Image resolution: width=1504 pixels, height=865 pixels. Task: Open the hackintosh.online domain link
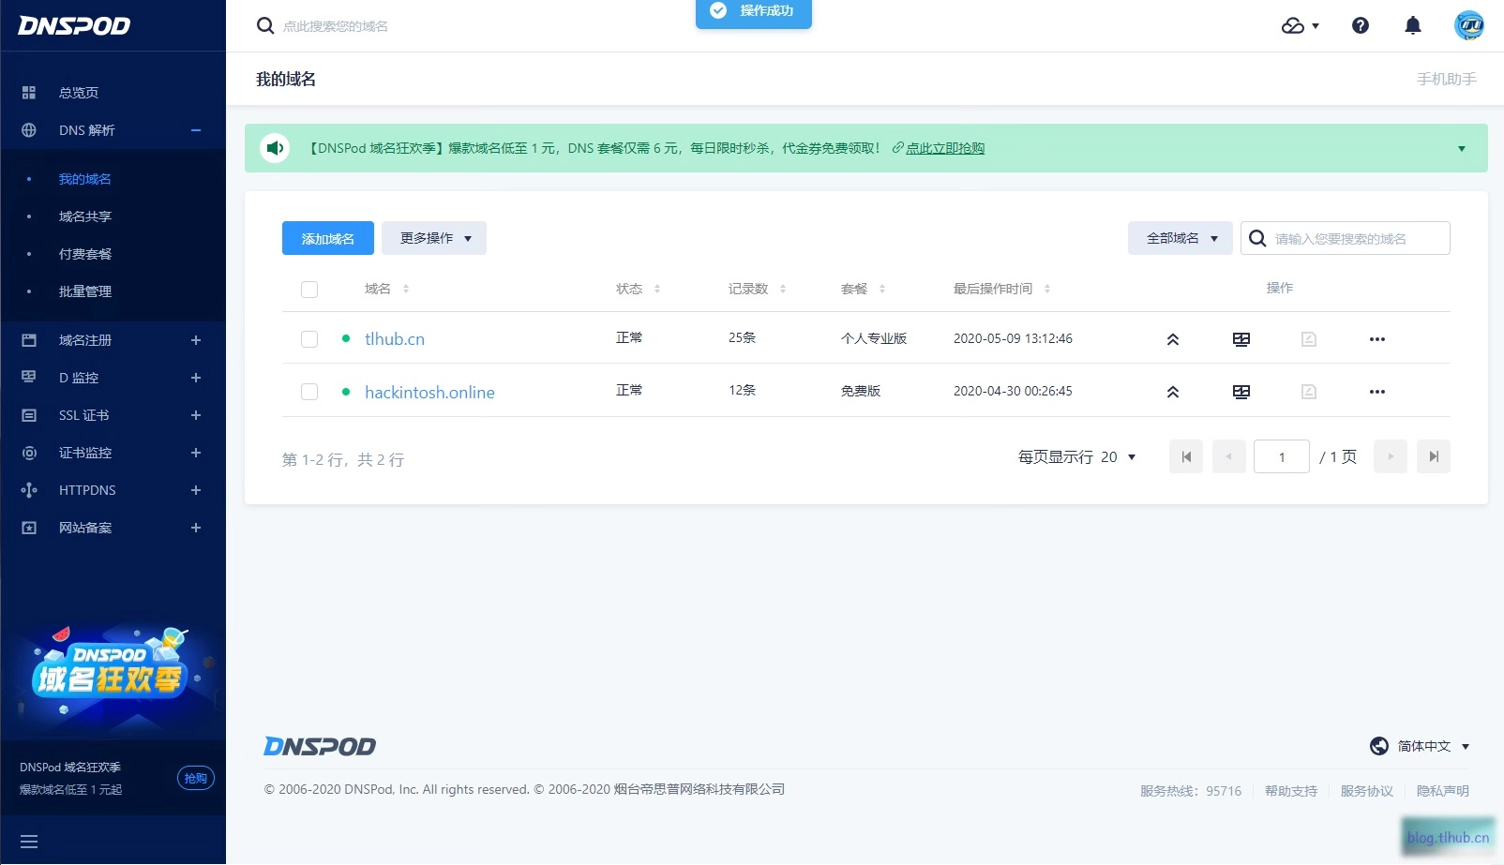click(x=430, y=392)
